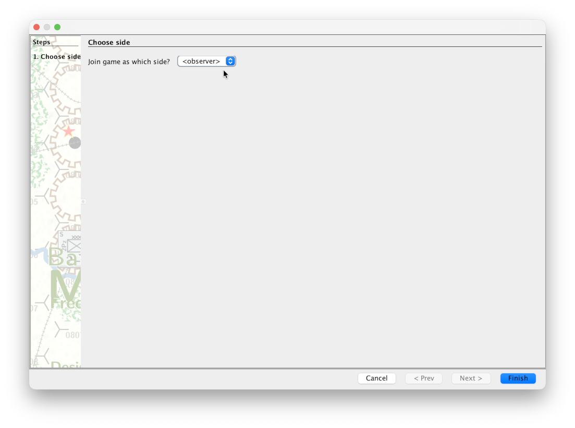Close the window with the red button
Viewport: 575px width, 428px height.
36,27
